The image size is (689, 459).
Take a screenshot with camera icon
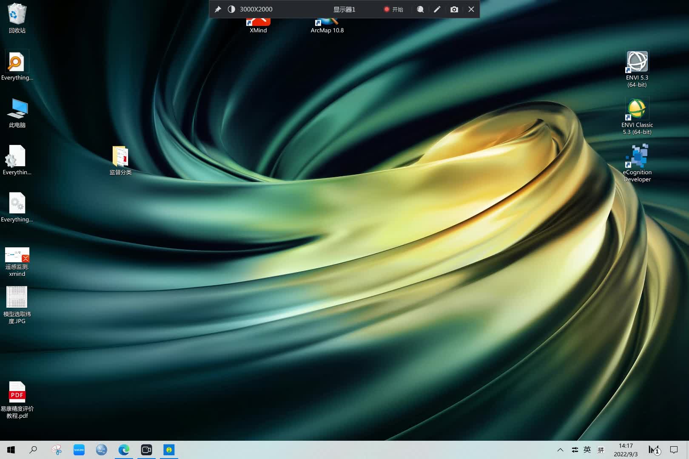coord(454,9)
